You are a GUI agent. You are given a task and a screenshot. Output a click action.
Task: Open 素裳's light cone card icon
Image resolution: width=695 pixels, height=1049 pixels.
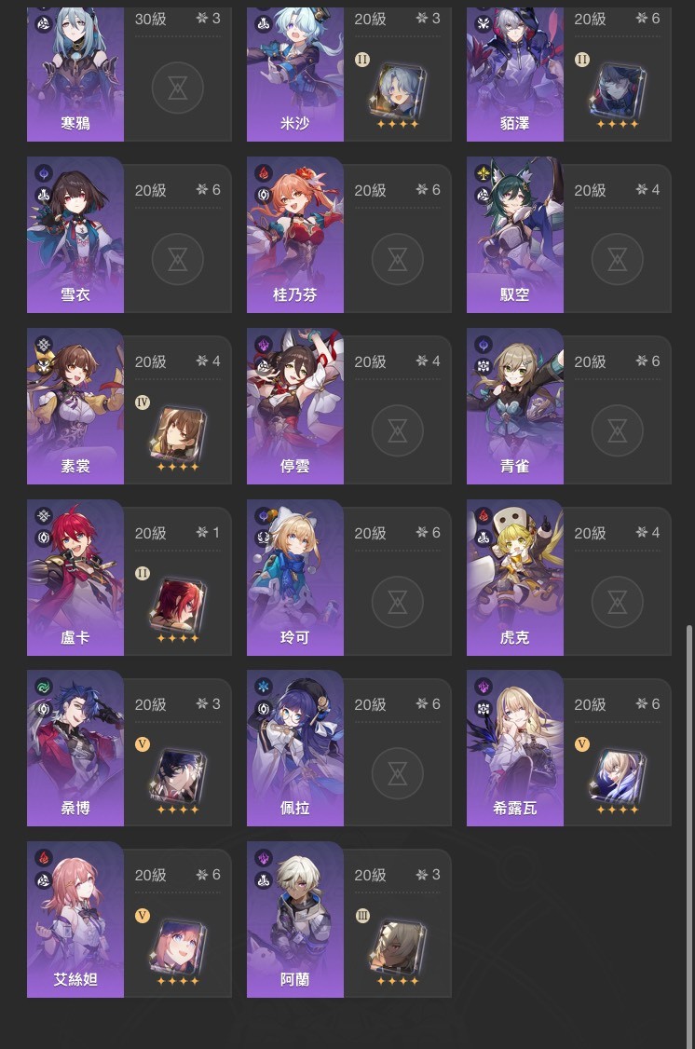pyautogui.click(x=178, y=435)
